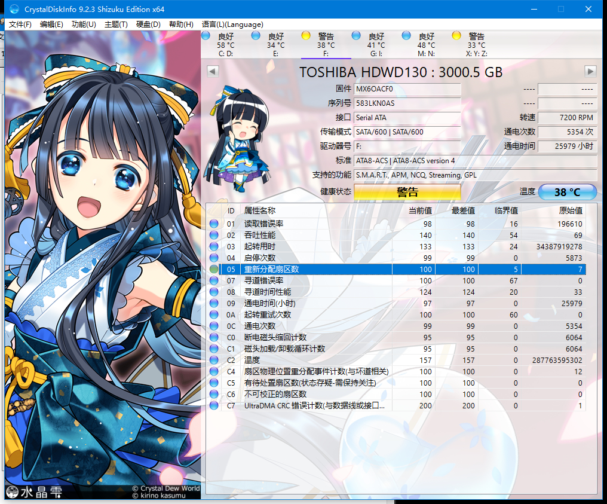Screen dimensions: 607x504
Task: Click the blue status icon for E:
Action: tap(256, 36)
